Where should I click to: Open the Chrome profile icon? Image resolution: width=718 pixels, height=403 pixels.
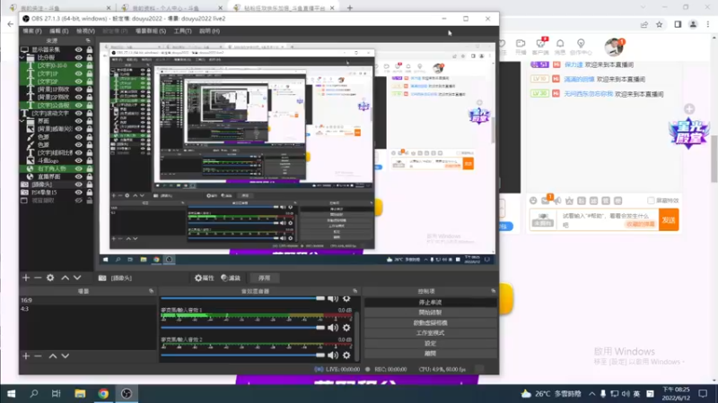point(693,24)
